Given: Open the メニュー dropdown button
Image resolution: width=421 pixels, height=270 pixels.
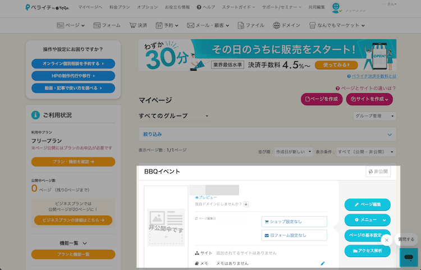Looking at the screenshot, I should click(367, 220).
